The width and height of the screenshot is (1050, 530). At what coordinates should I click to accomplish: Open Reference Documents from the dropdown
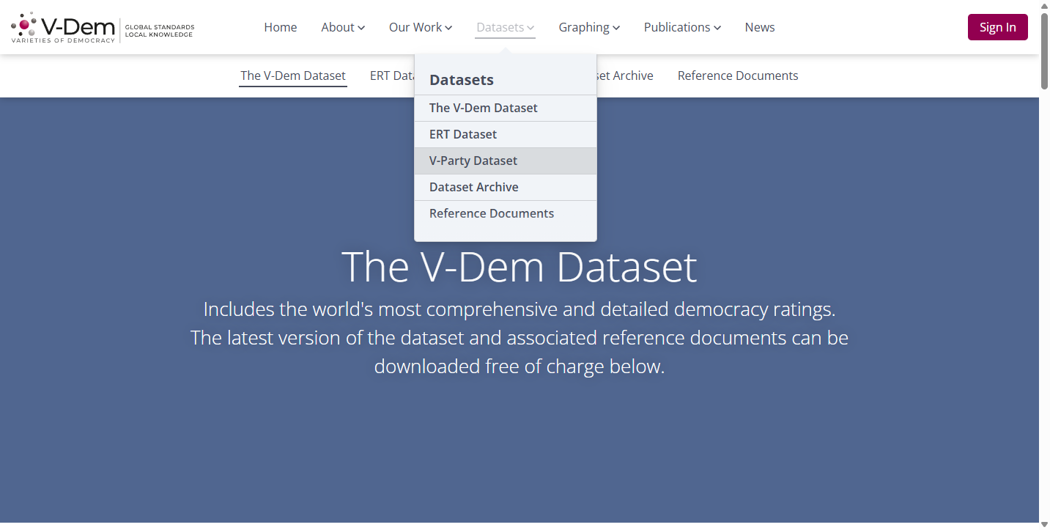pos(506,213)
